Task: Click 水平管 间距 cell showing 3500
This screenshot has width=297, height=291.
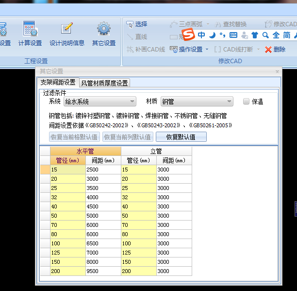Action: pyautogui.click(x=103, y=188)
